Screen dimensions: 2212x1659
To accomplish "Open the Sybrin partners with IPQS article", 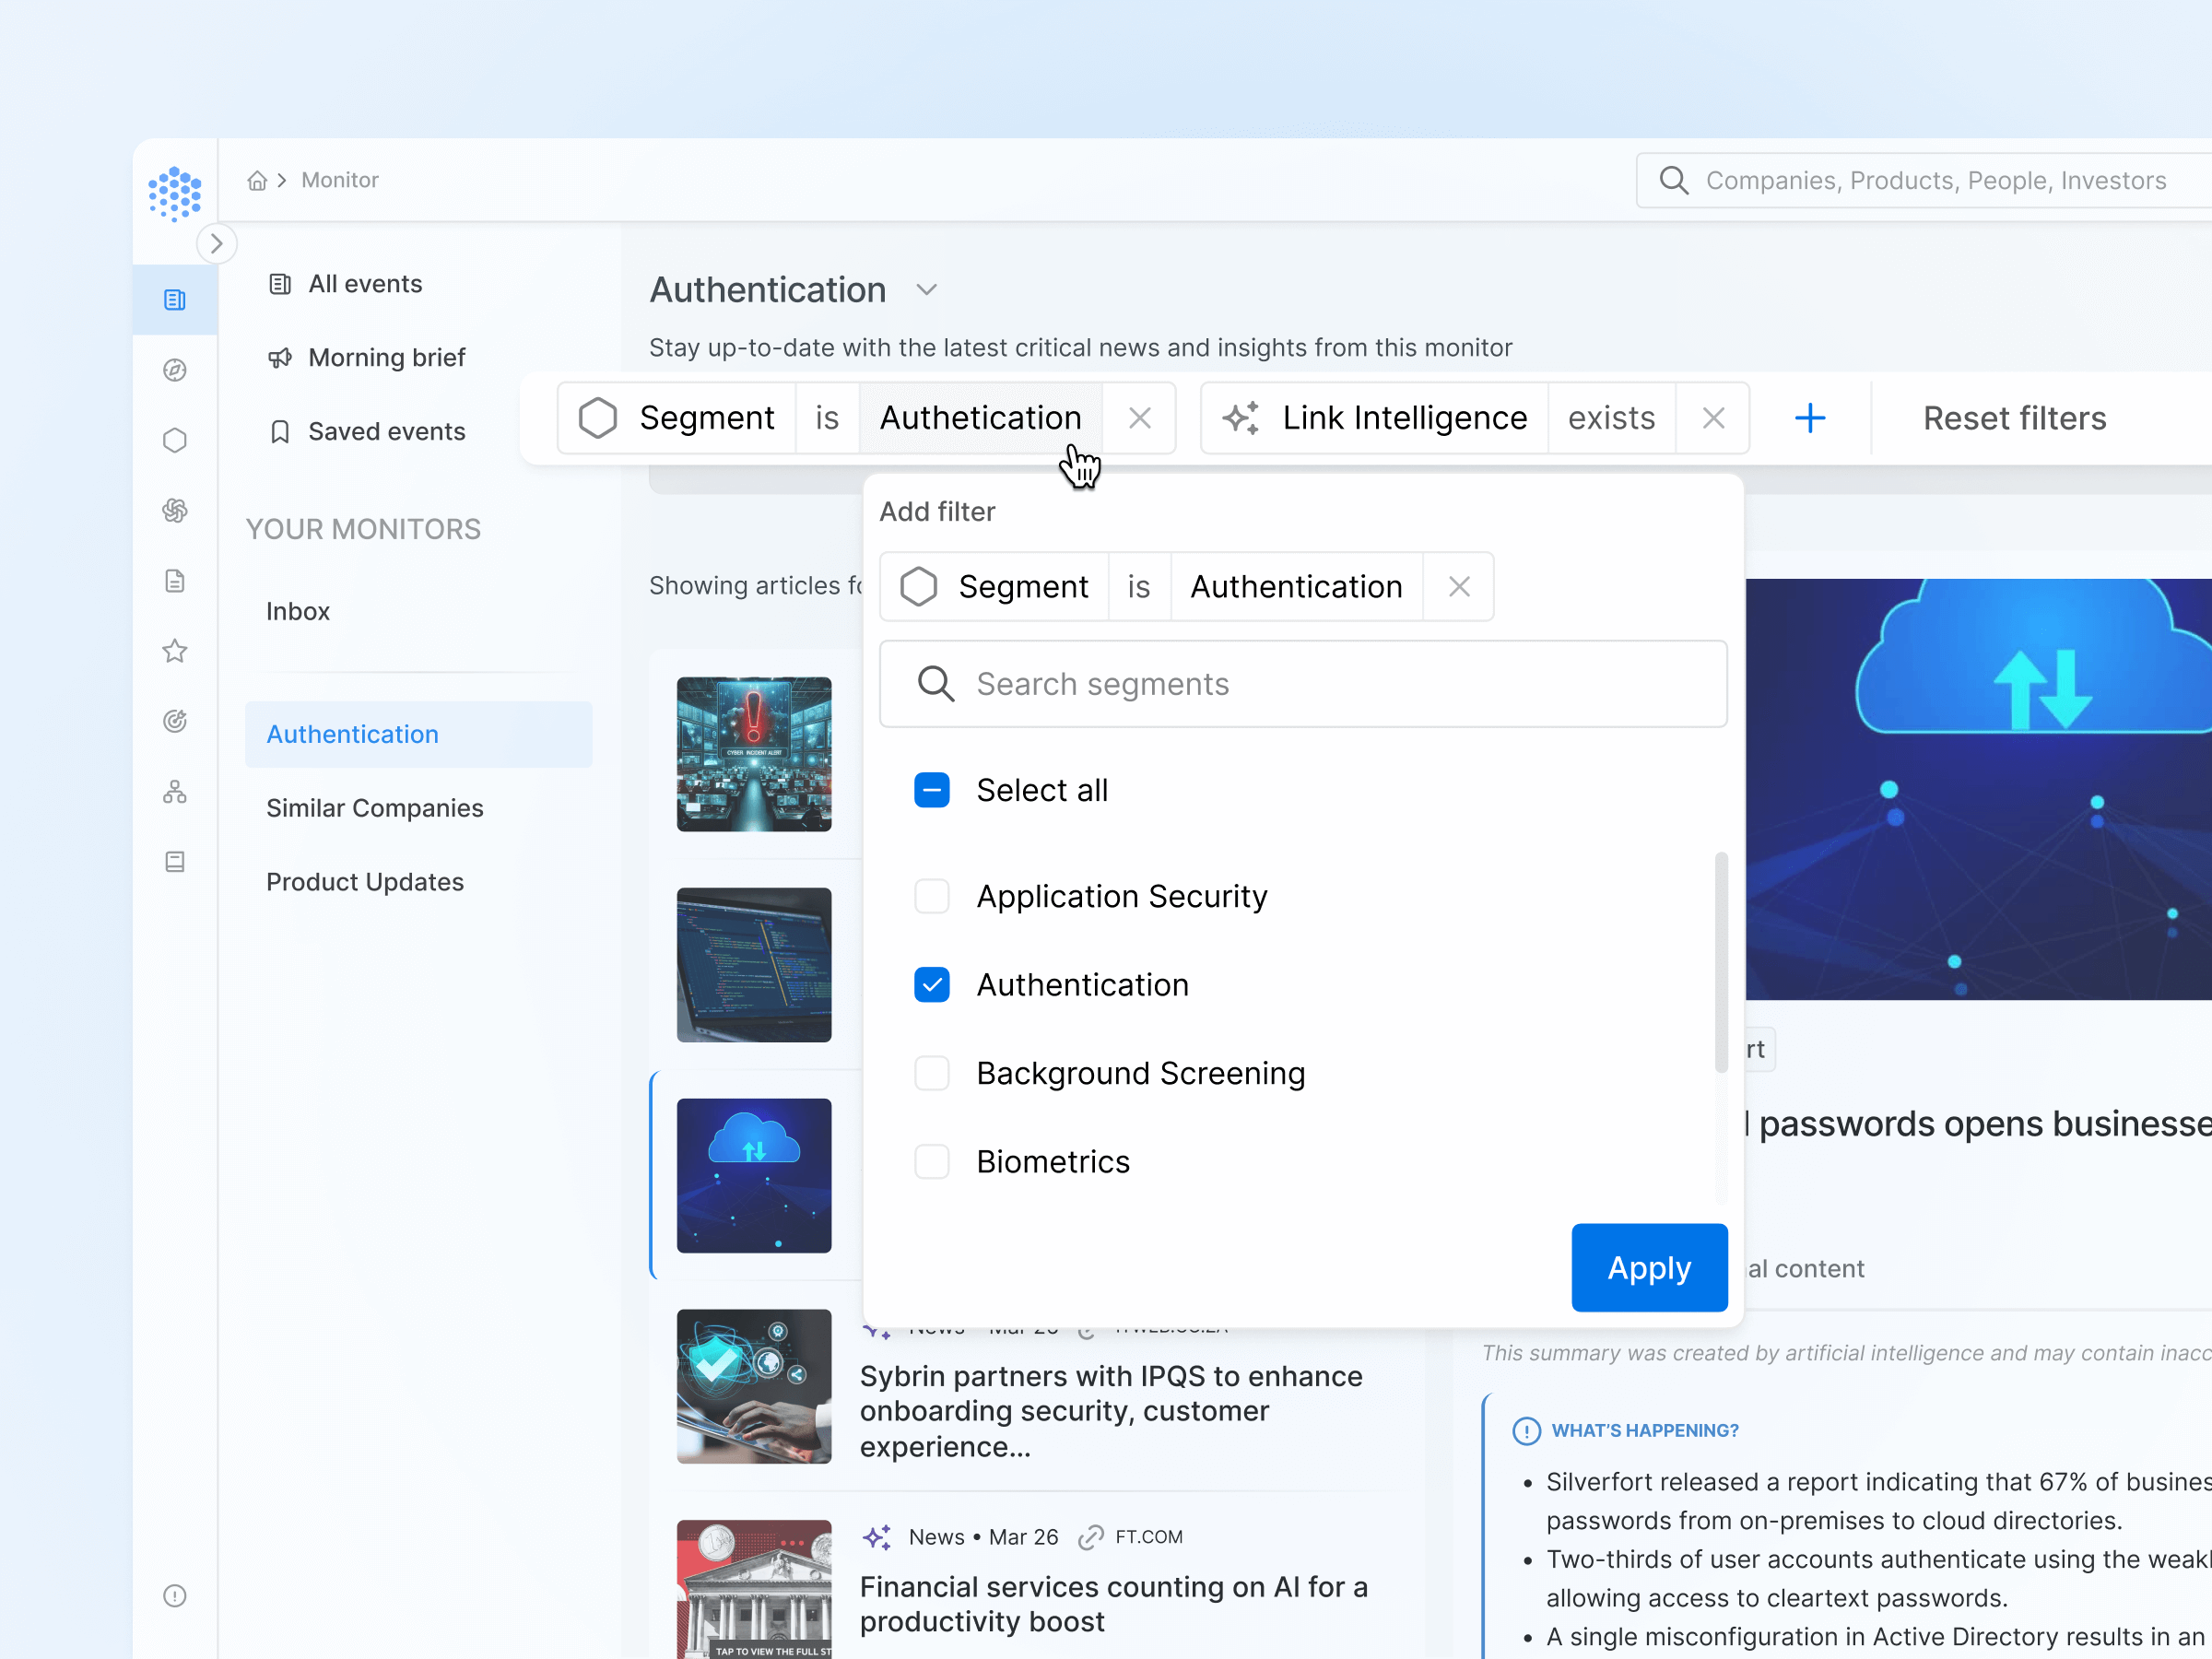I will click(x=1111, y=1412).
